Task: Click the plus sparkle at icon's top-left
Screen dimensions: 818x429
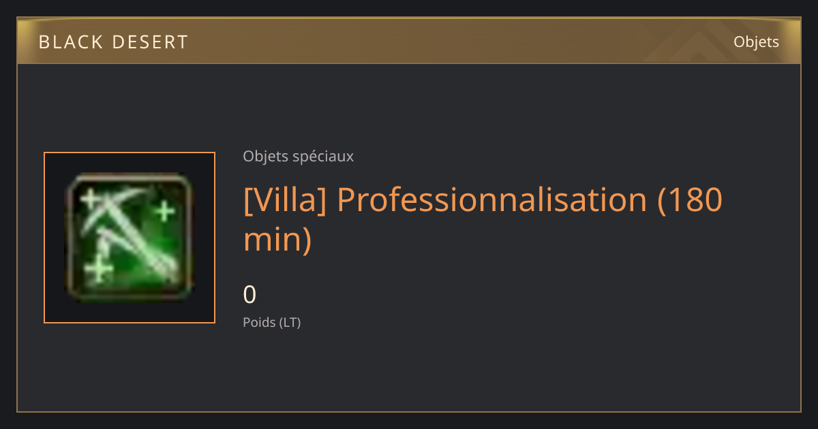Action: [x=91, y=200]
